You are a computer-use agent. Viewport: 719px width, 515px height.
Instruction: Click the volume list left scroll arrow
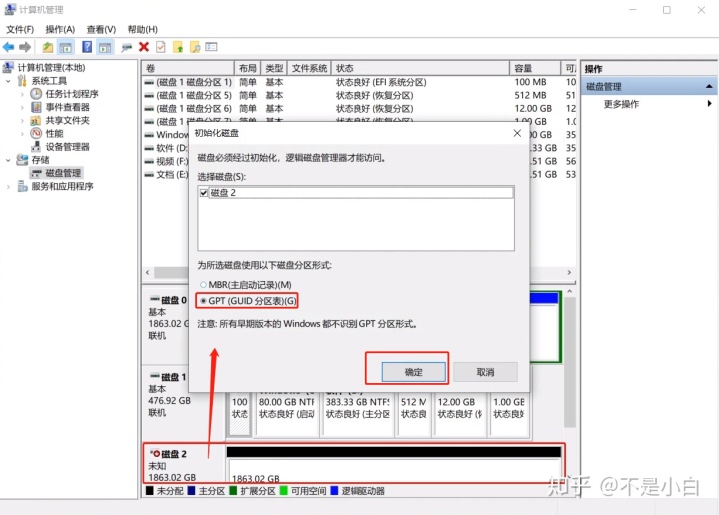[147, 272]
